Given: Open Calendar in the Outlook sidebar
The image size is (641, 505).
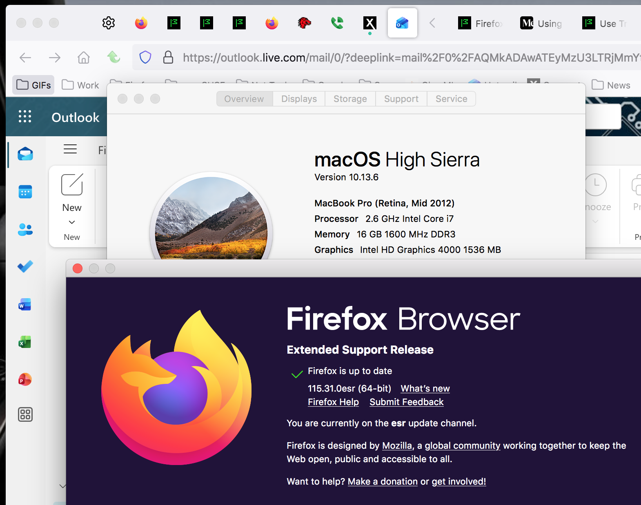Looking at the screenshot, I should (x=25, y=192).
